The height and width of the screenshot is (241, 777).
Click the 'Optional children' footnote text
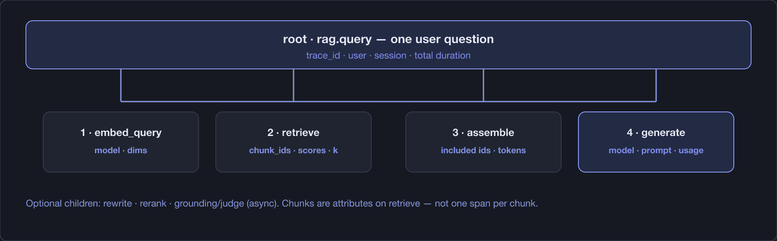[282, 203]
